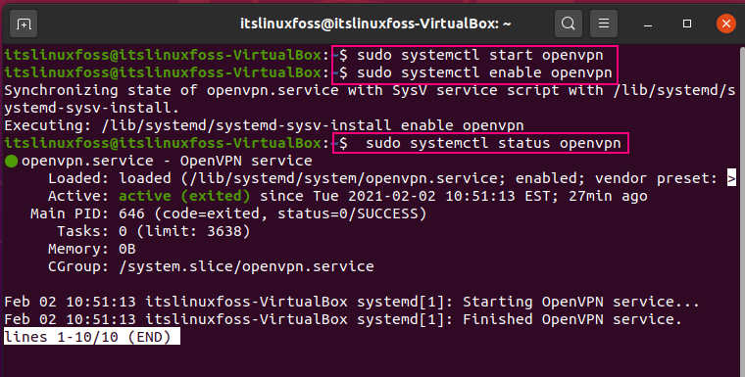Click the CGroup path /system.slice/openvpn.service
The height and width of the screenshot is (377, 745).
point(246,266)
